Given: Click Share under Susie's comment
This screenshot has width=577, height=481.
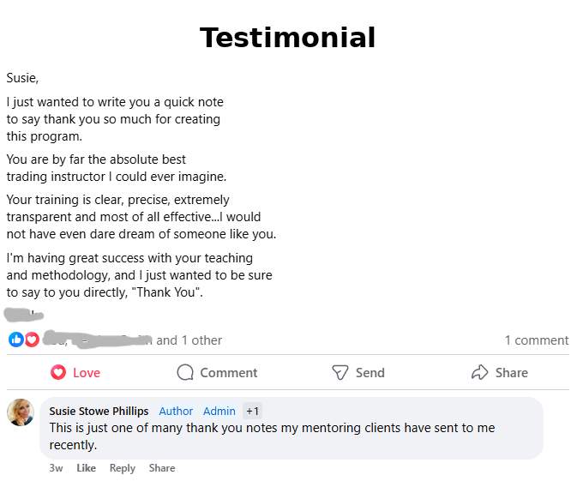Looking at the screenshot, I should tap(162, 468).
